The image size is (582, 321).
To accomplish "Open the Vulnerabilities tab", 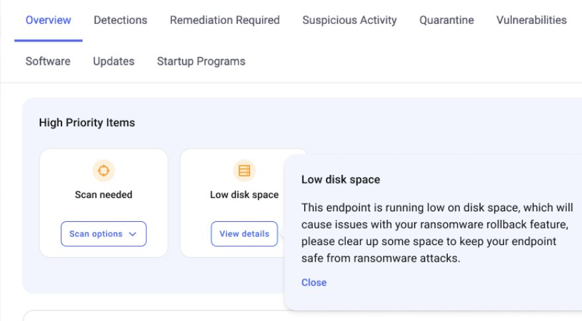I will (x=531, y=20).
